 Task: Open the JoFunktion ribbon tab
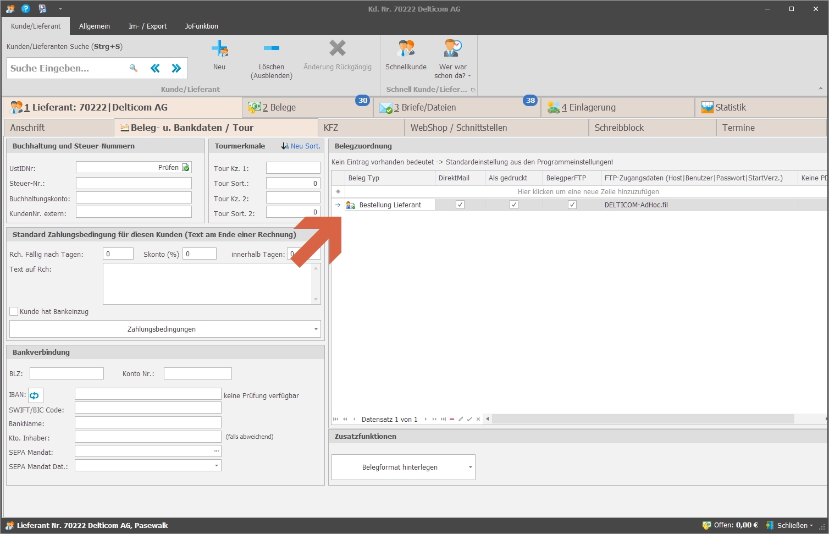pos(201,26)
